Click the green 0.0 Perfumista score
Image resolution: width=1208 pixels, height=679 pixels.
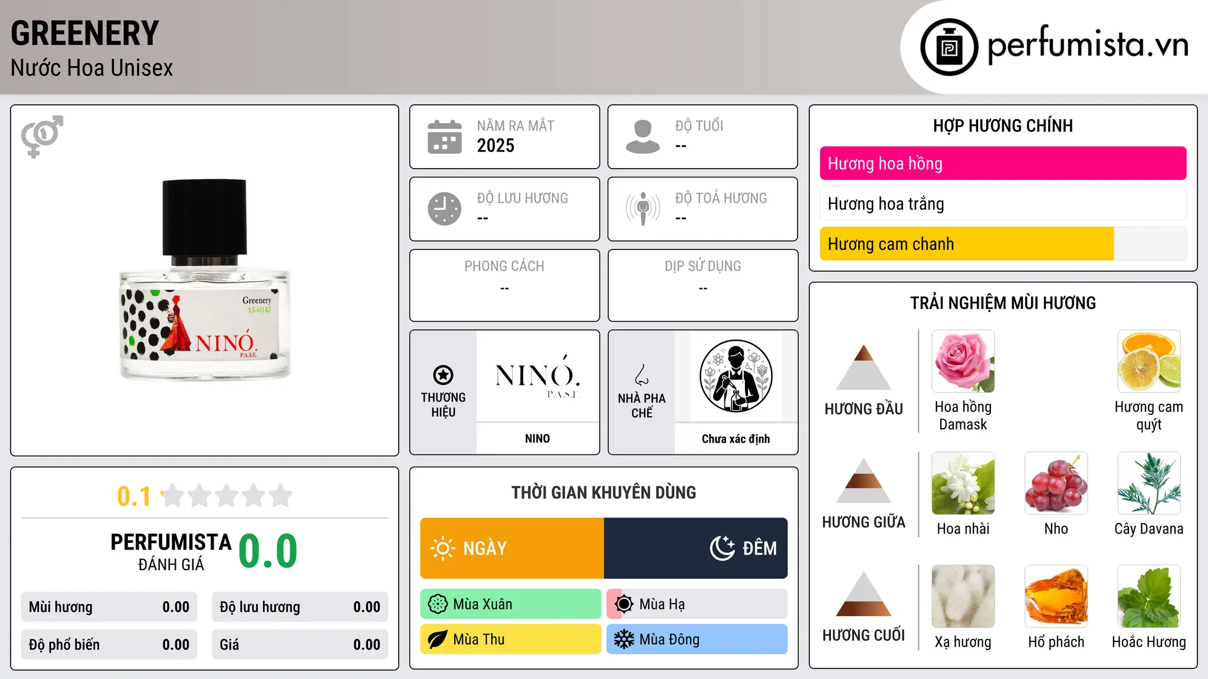tap(268, 551)
